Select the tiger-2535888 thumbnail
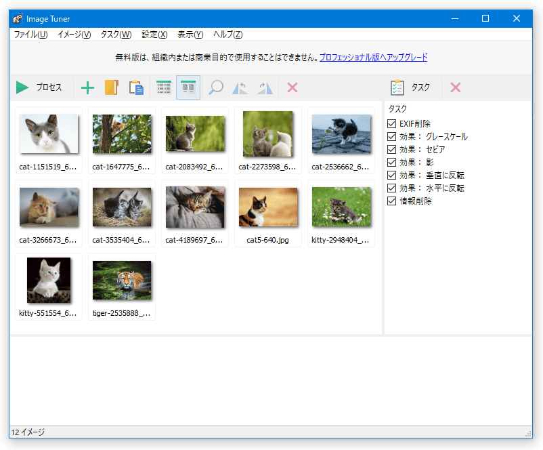This screenshot has height=450, width=543. (x=122, y=287)
